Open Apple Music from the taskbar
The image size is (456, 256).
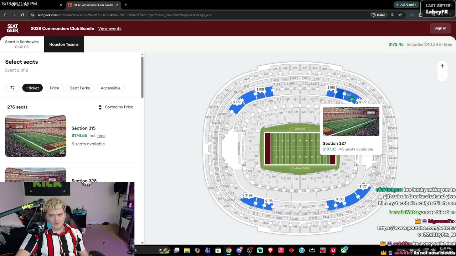tap(281, 250)
